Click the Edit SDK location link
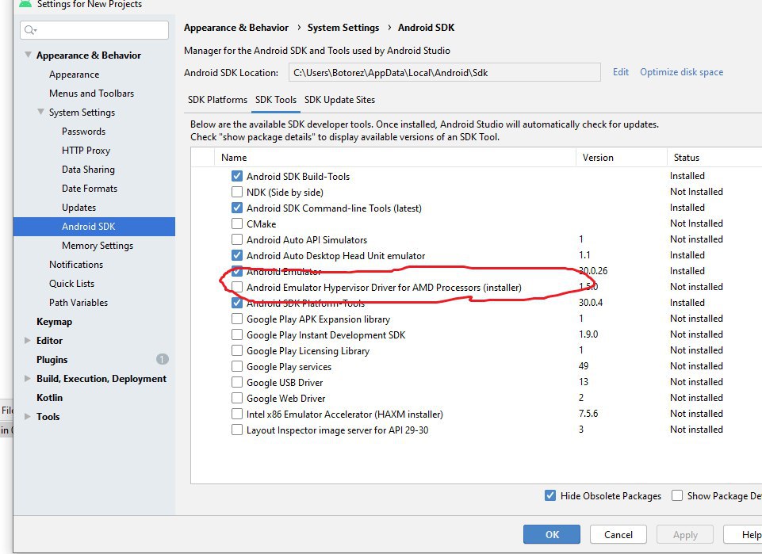Image resolution: width=762 pixels, height=554 pixels. pos(621,72)
